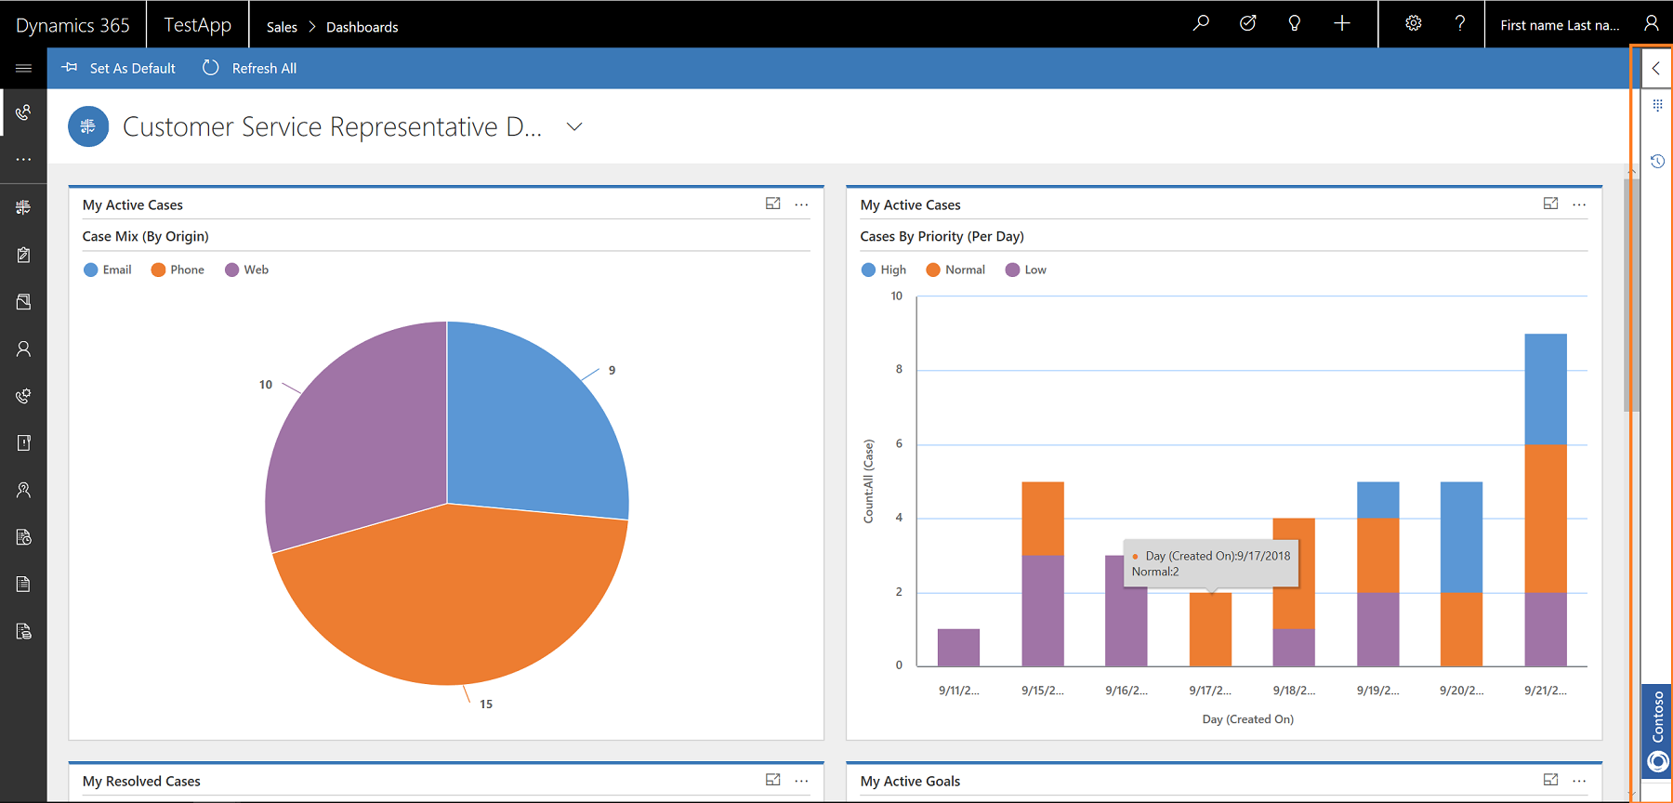1673x803 pixels.
Task: Open the settings gear icon
Action: (x=1413, y=23)
